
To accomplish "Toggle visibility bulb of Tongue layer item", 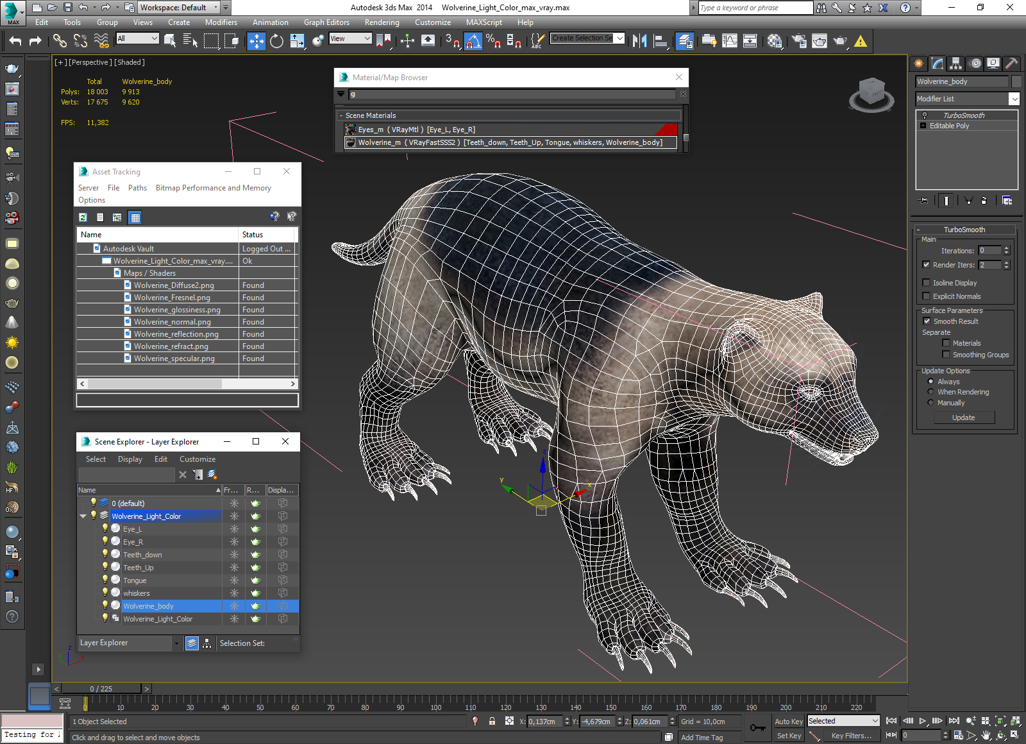I will coord(105,580).
